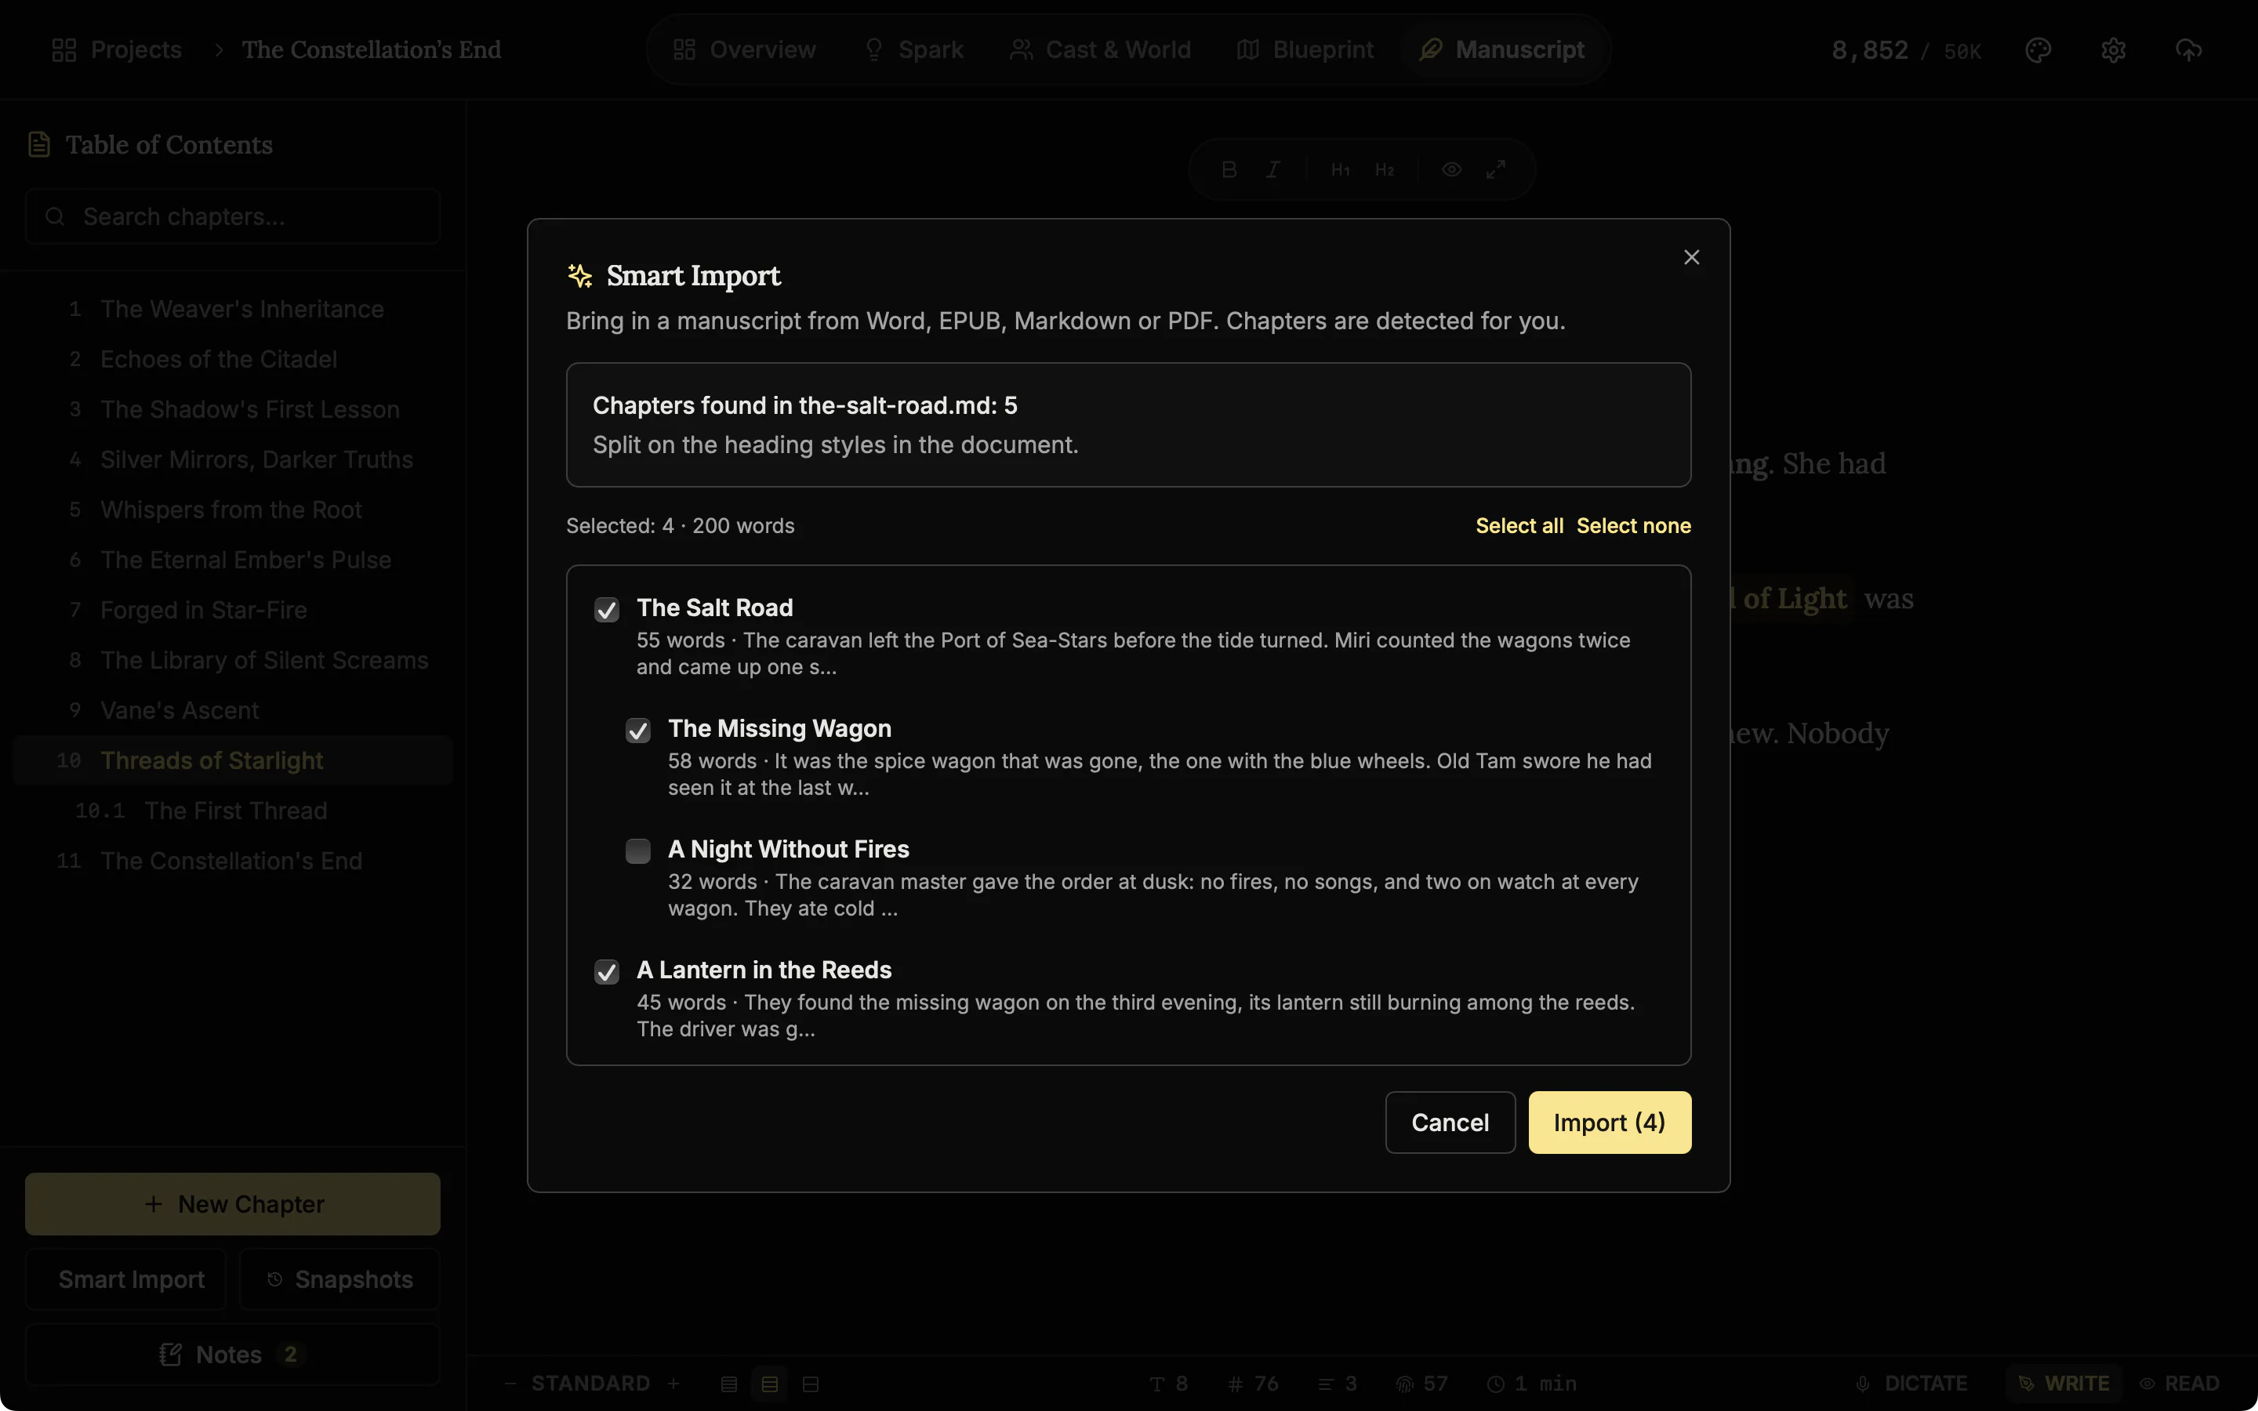
Task: Apply H1 heading style
Action: [x=1340, y=170]
